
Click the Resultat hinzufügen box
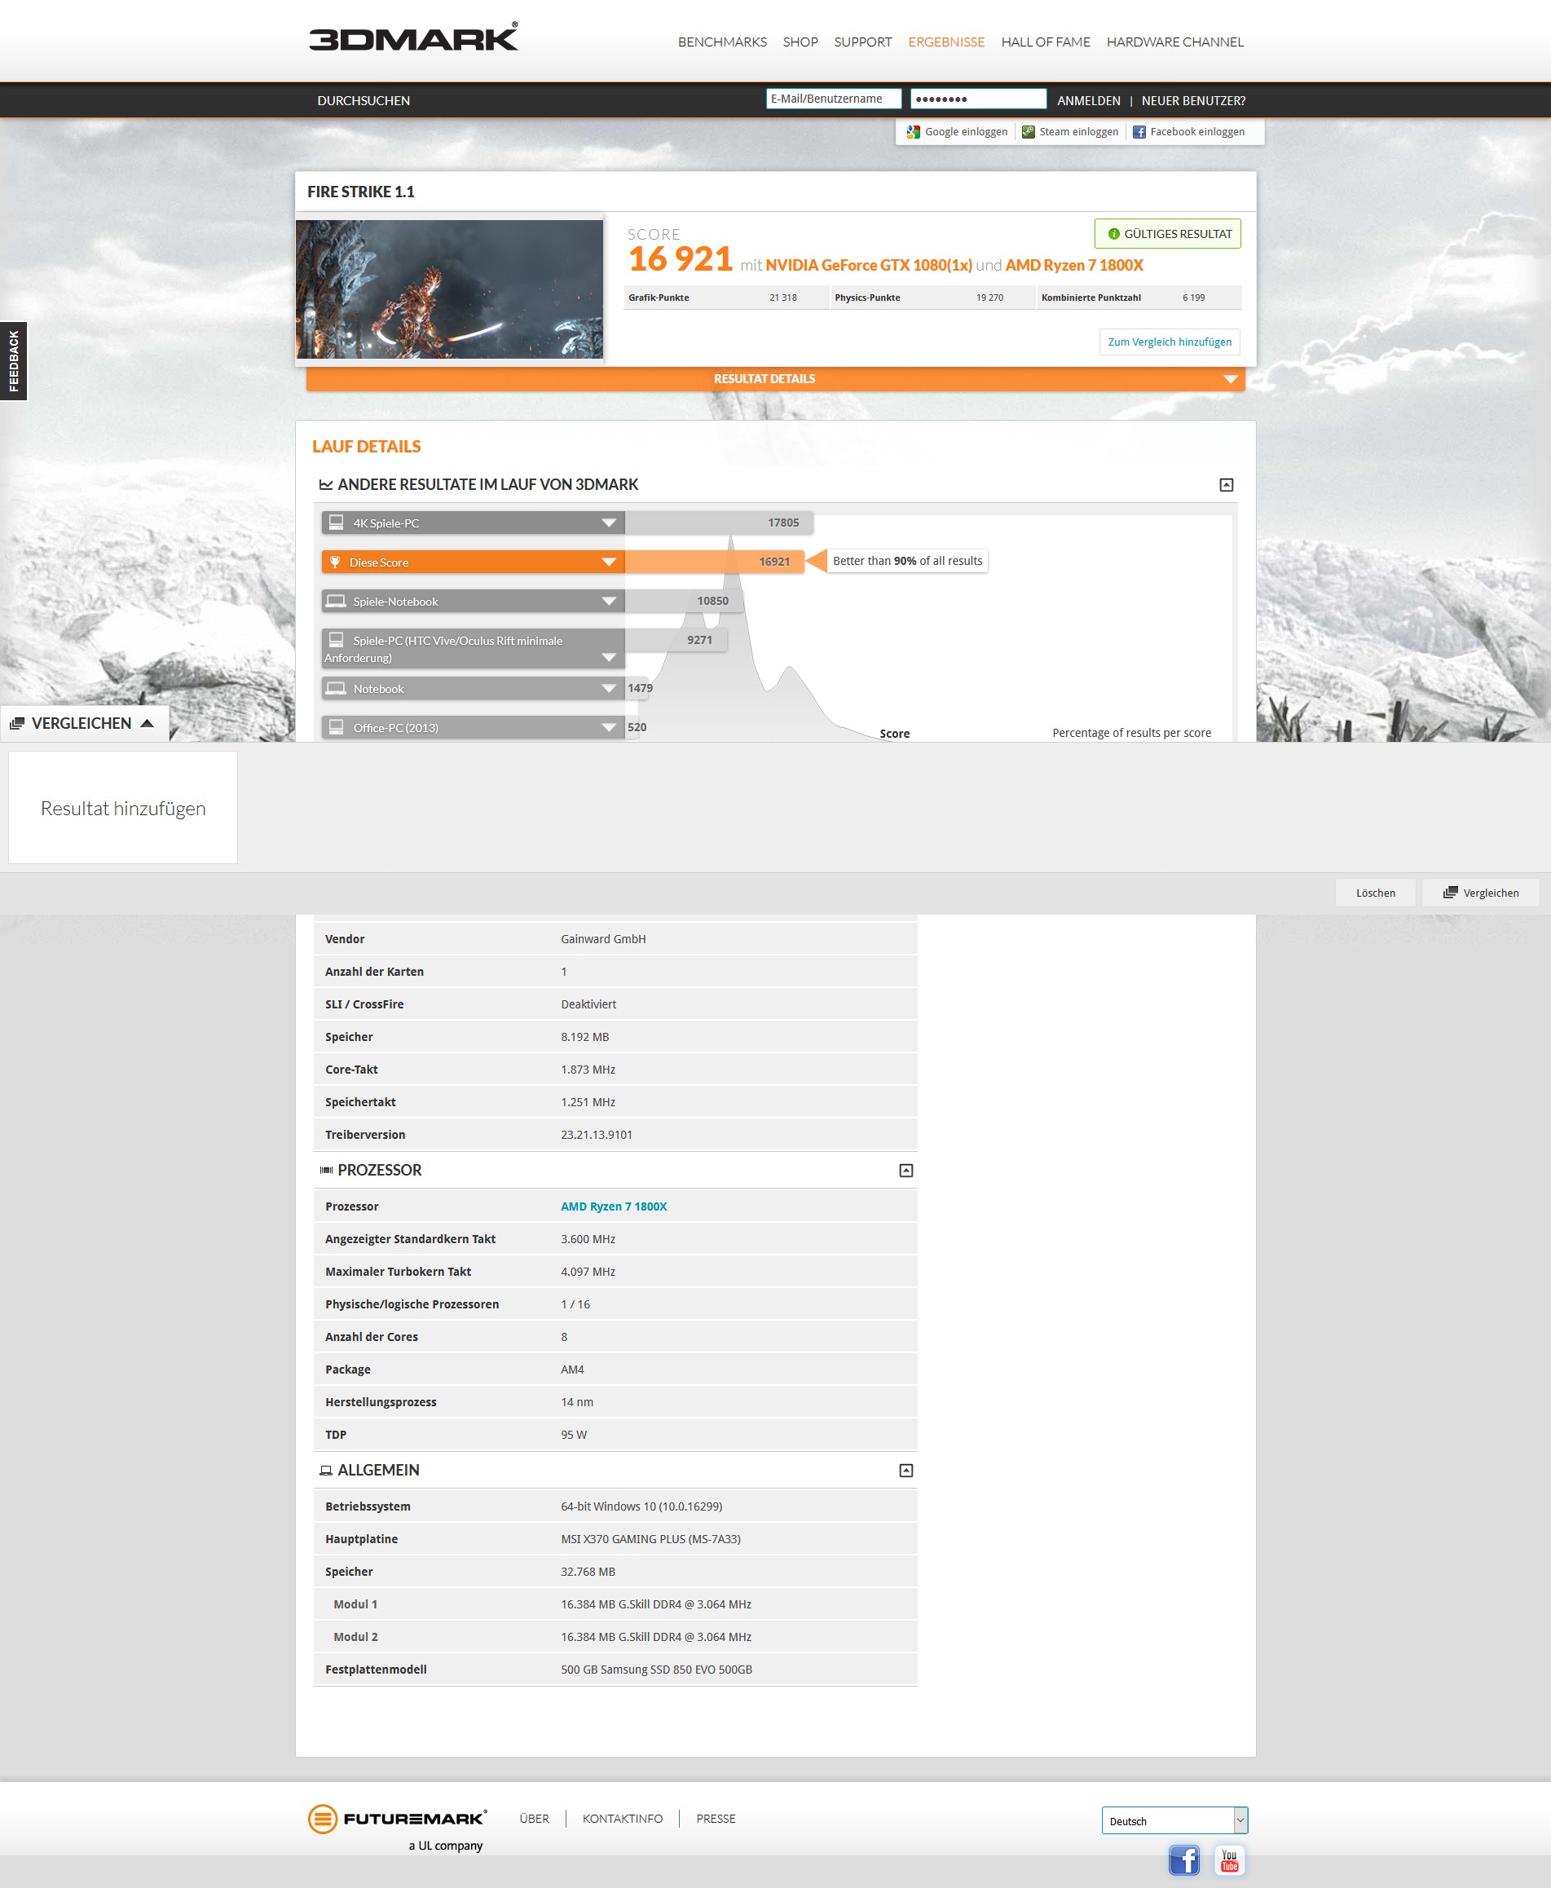point(123,808)
